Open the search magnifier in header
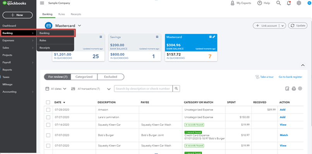Screen dimensions: 312x154 coord(279,3)
